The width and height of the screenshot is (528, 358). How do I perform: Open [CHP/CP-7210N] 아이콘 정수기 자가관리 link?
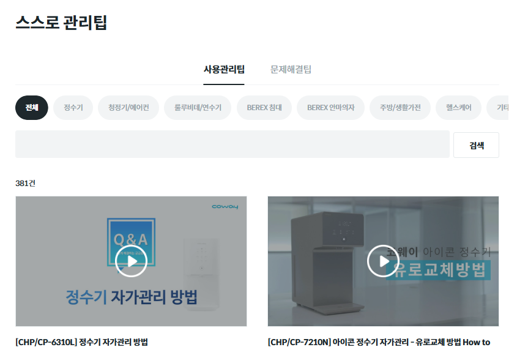pyautogui.click(x=379, y=342)
